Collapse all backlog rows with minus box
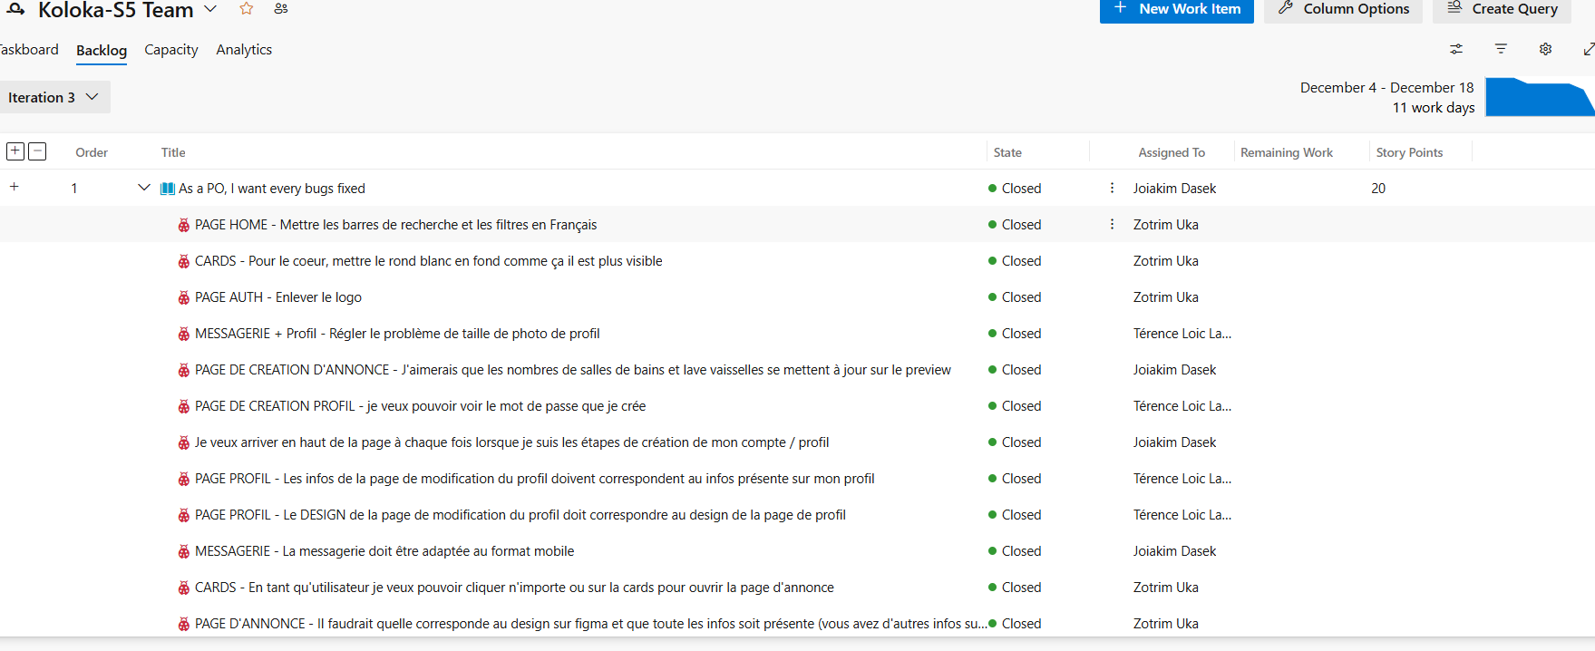 tap(37, 151)
